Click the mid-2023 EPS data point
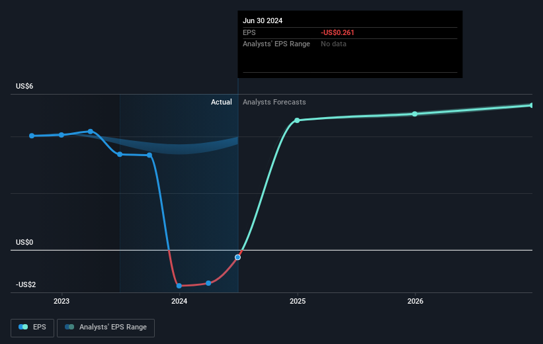Screen dimensions: 543x344 pyautogui.click(x=120, y=154)
